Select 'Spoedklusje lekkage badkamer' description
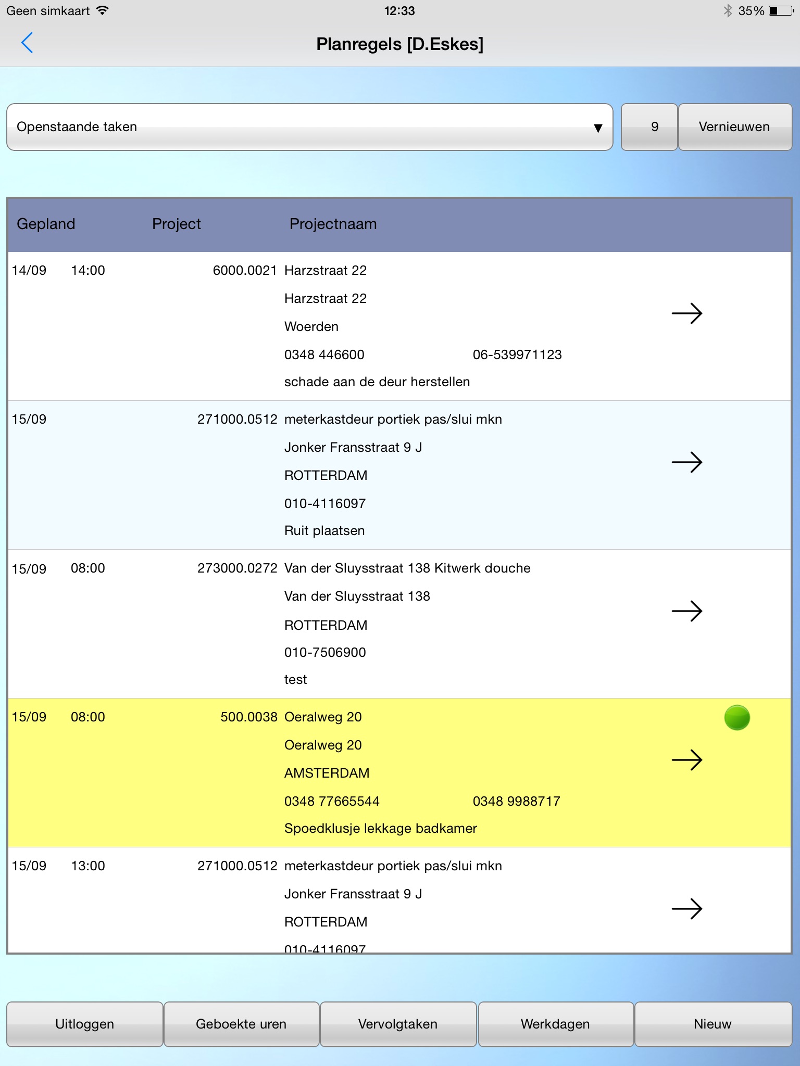 381,829
